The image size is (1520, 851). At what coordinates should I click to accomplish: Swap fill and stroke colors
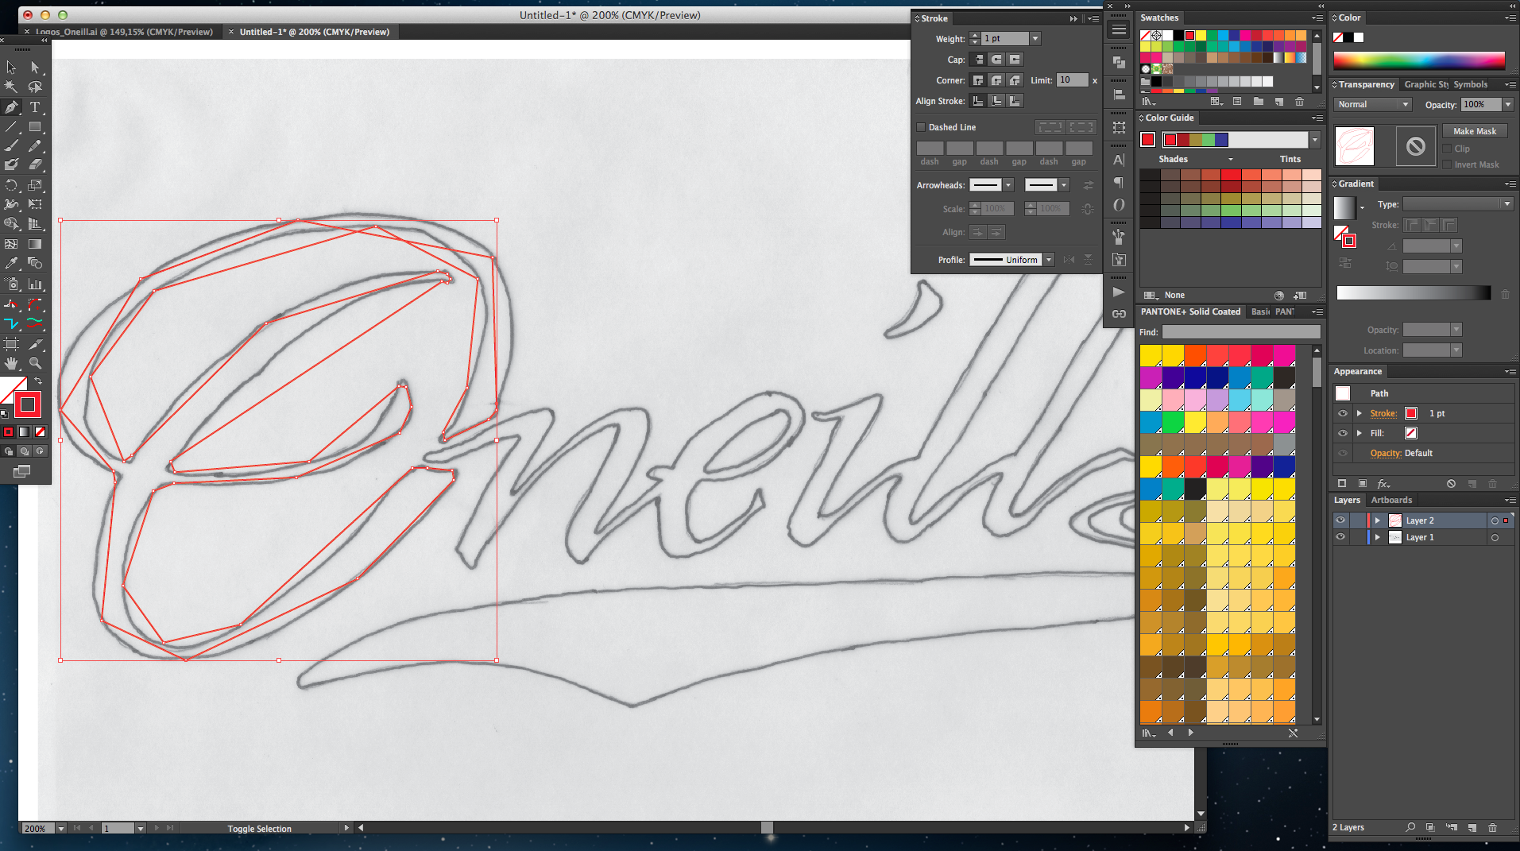pos(37,382)
